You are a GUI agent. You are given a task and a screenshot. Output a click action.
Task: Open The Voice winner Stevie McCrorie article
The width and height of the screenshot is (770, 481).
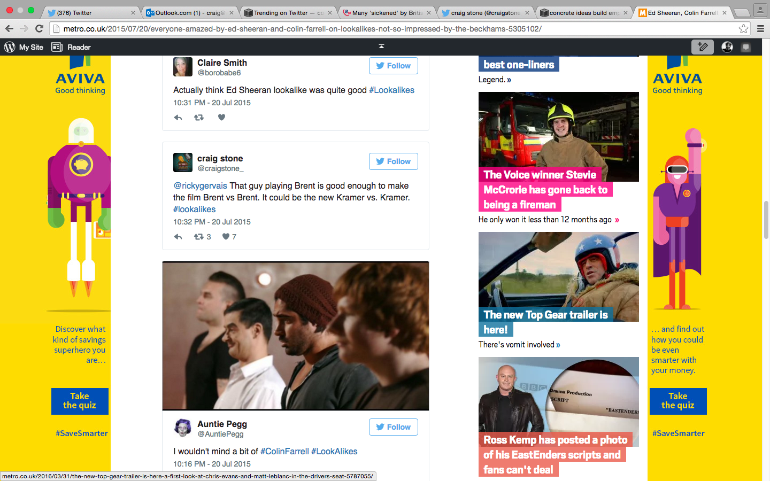[545, 190]
